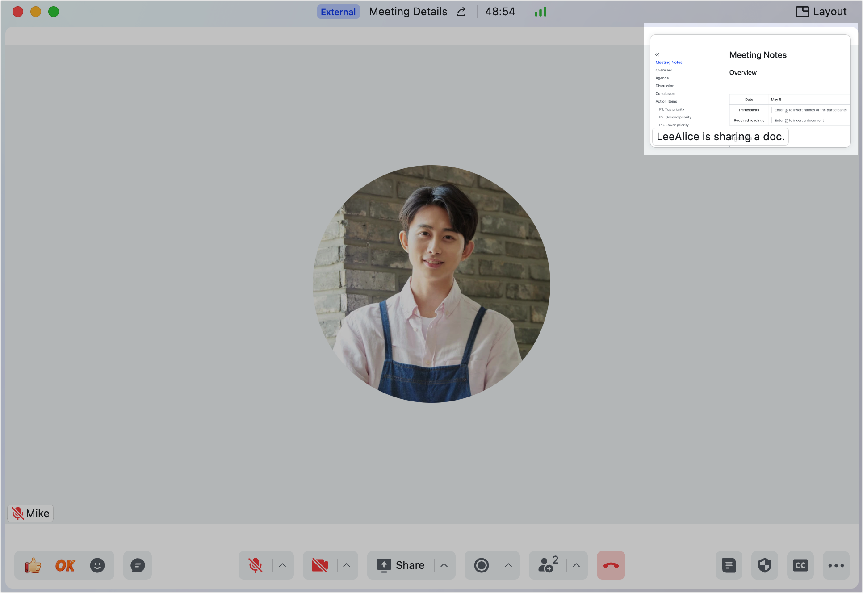The width and height of the screenshot is (863, 593).
Task: Click the share meeting link icon
Action: click(461, 12)
